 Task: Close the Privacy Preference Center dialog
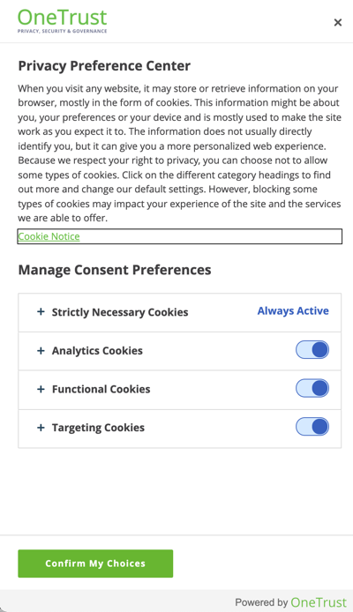pyautogui.click(x=338, y=23)
